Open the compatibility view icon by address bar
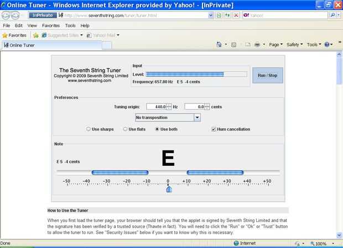The width and height of the screenshot is (343, 248). pos(219,15)
